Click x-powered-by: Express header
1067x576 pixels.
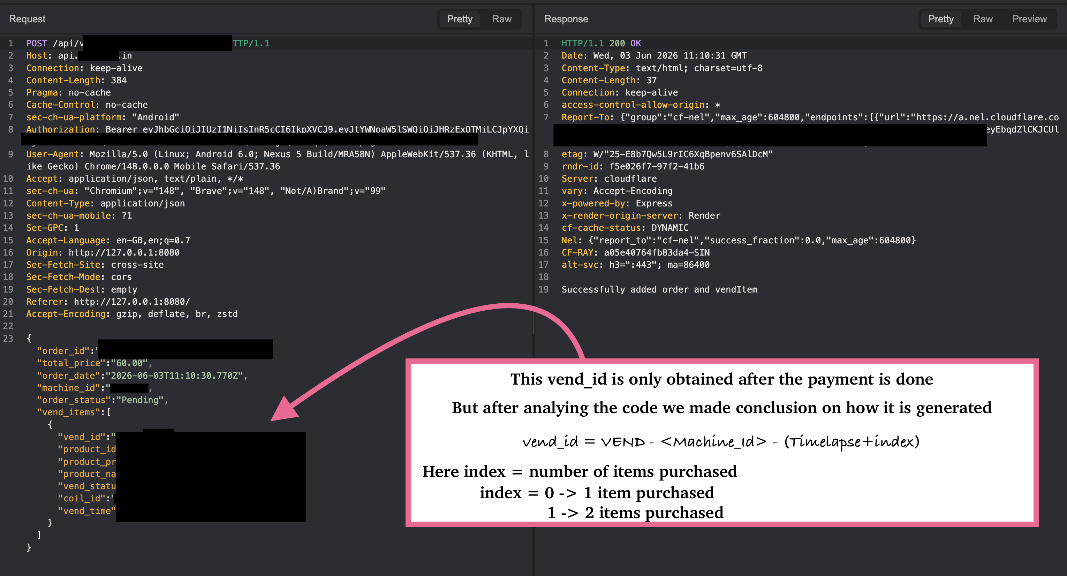coord(617,203)
